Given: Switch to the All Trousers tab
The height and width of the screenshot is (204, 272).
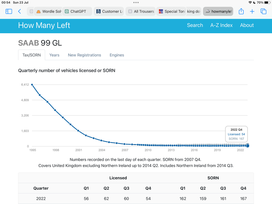Looking at the screenshot, I should click(140, 11).
